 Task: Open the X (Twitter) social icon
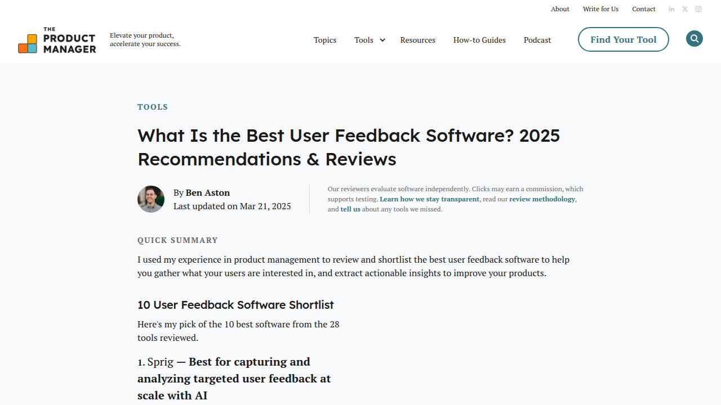(x=685, y=9)
